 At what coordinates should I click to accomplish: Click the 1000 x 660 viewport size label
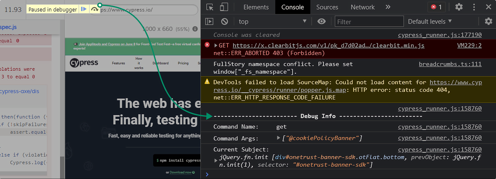pyautogui.click(x=157, y=29)
